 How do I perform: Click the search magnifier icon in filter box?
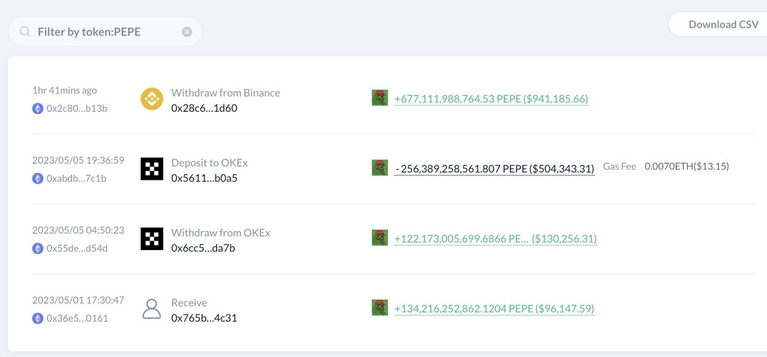[26, 31]
